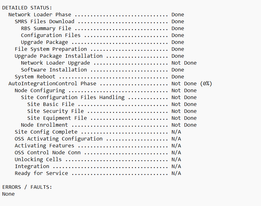This screenshot has width=261, height=206.
Task: Select the Software Installation row
Action: pyautogui.click(x=103, y=70)
